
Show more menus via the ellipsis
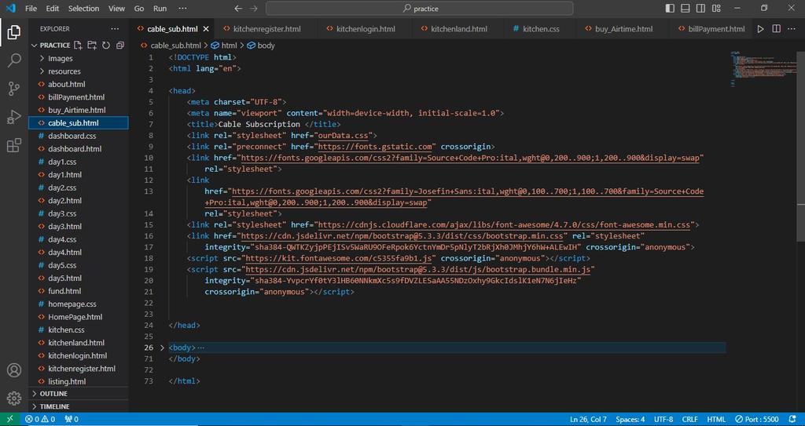pos(182,8)
